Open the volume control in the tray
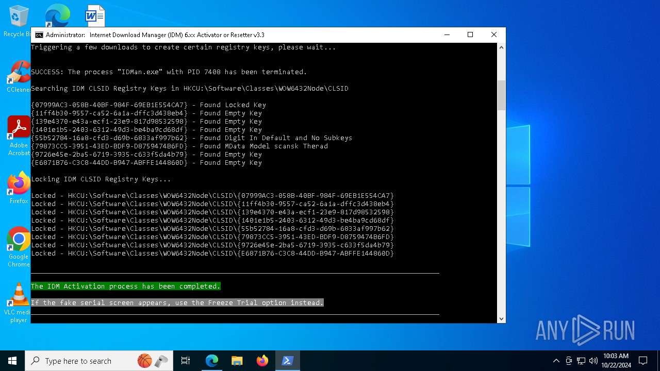Viewport: 660px width, 371px height. pyautogui.click(x=593, y=361)
